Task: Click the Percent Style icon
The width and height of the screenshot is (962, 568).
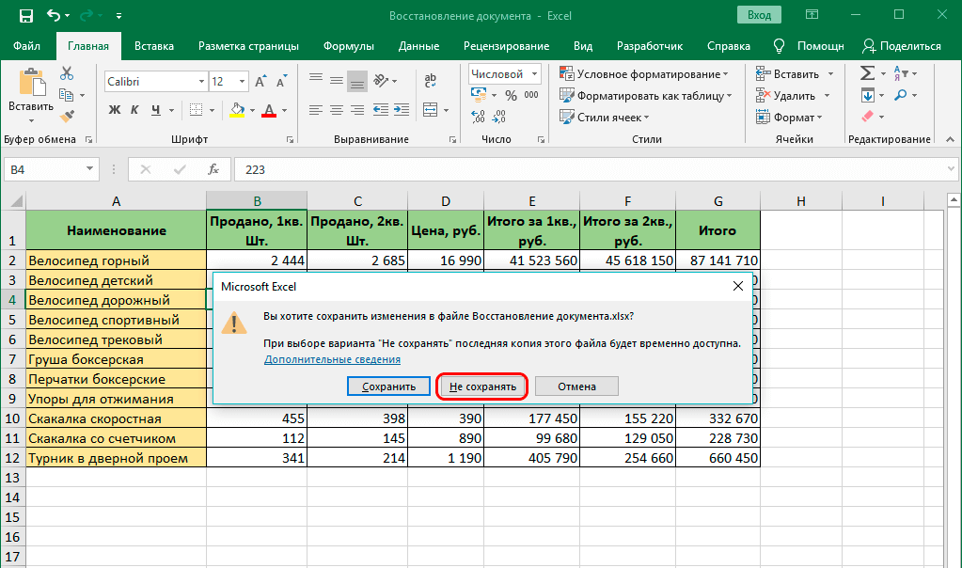Action: click(x=511, y=95)
